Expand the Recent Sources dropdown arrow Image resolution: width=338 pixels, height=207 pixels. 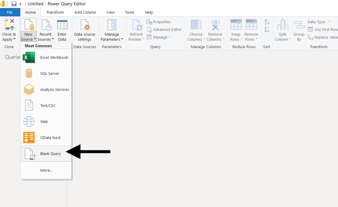(53, 39)
